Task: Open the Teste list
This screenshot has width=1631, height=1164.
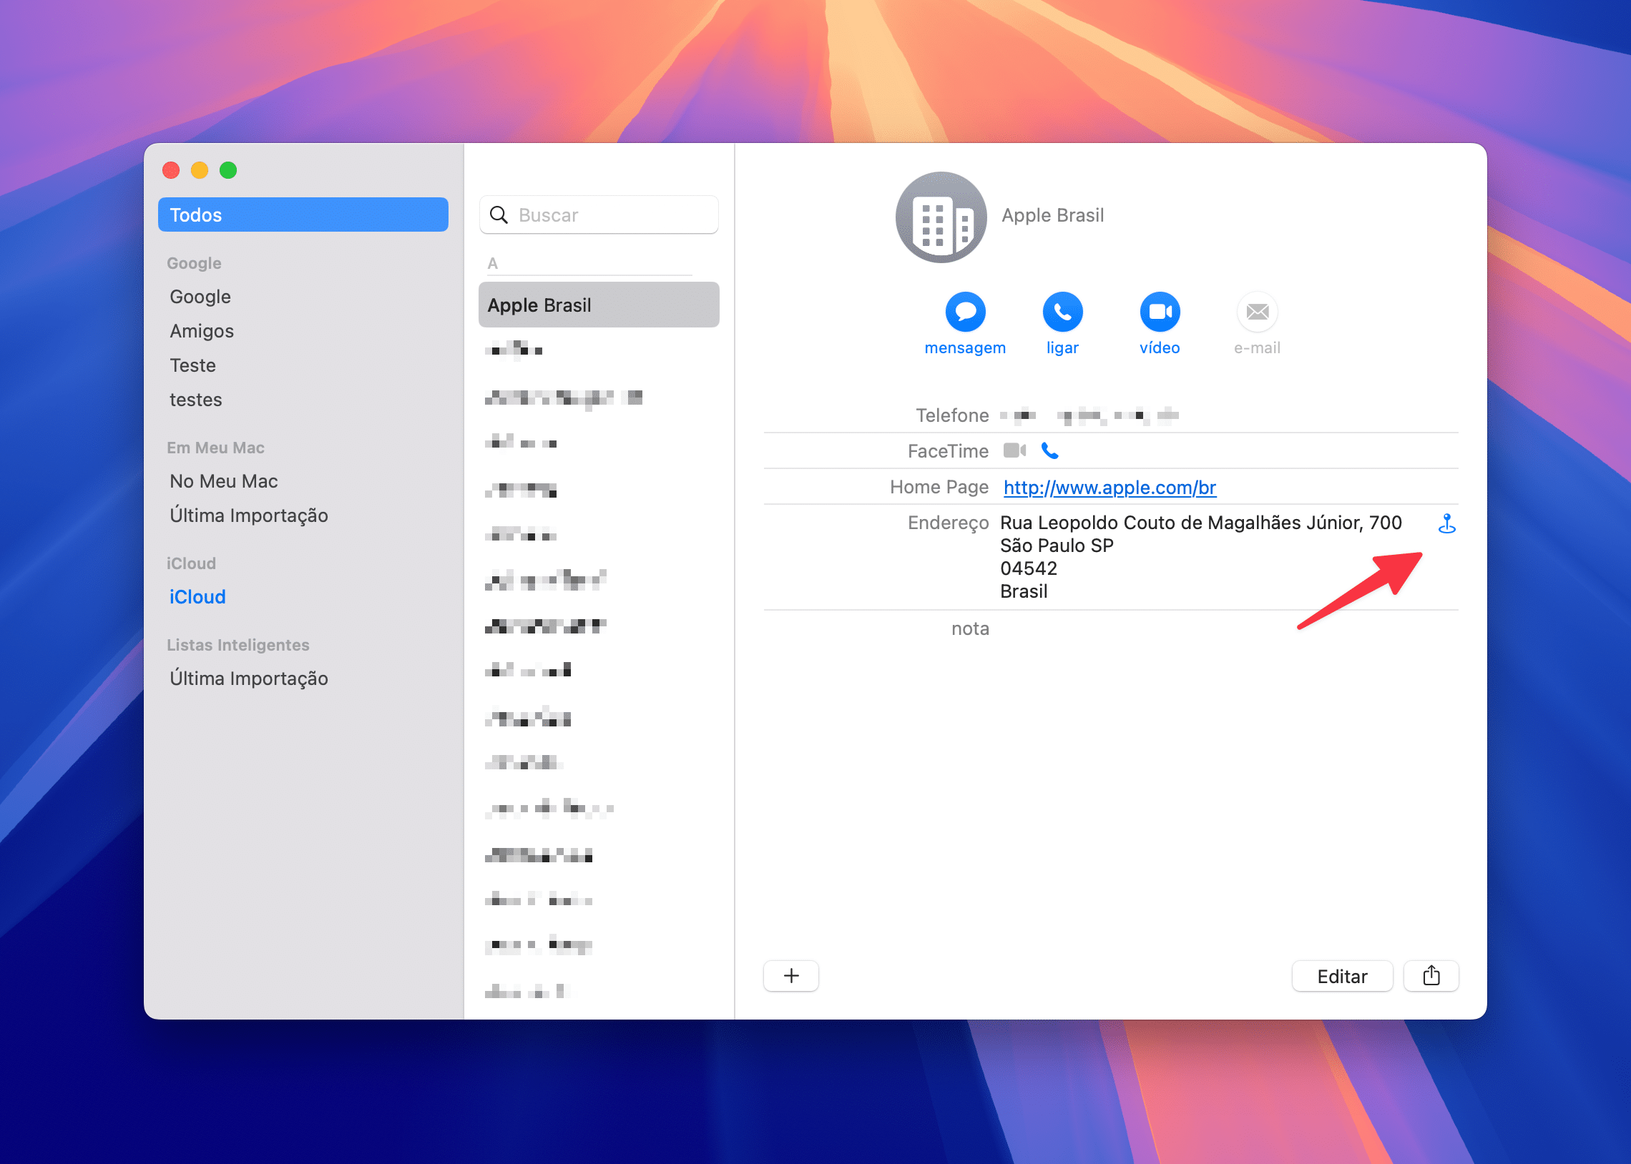Action: tap(192, 365)
